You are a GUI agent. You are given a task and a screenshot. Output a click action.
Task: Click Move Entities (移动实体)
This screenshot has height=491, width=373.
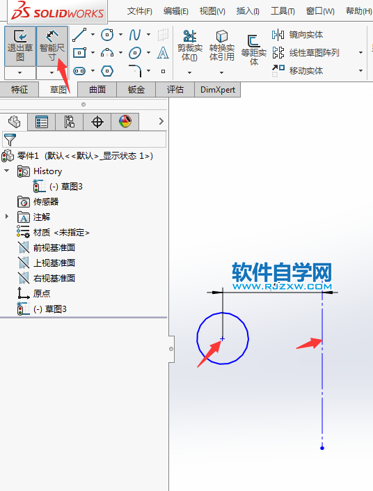click(298, 71)
